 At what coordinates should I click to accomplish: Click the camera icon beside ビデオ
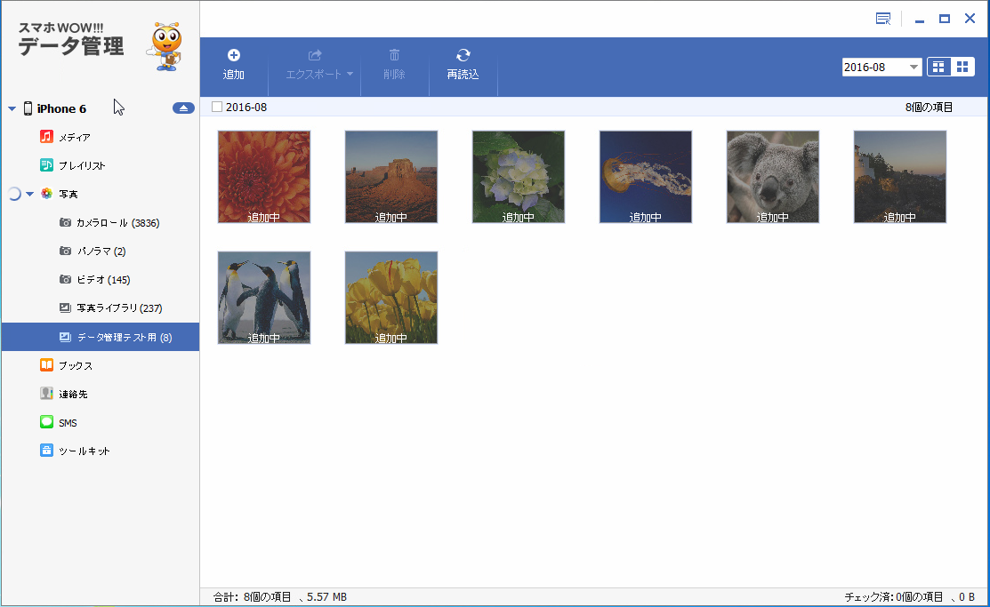[x=65, y=279]
